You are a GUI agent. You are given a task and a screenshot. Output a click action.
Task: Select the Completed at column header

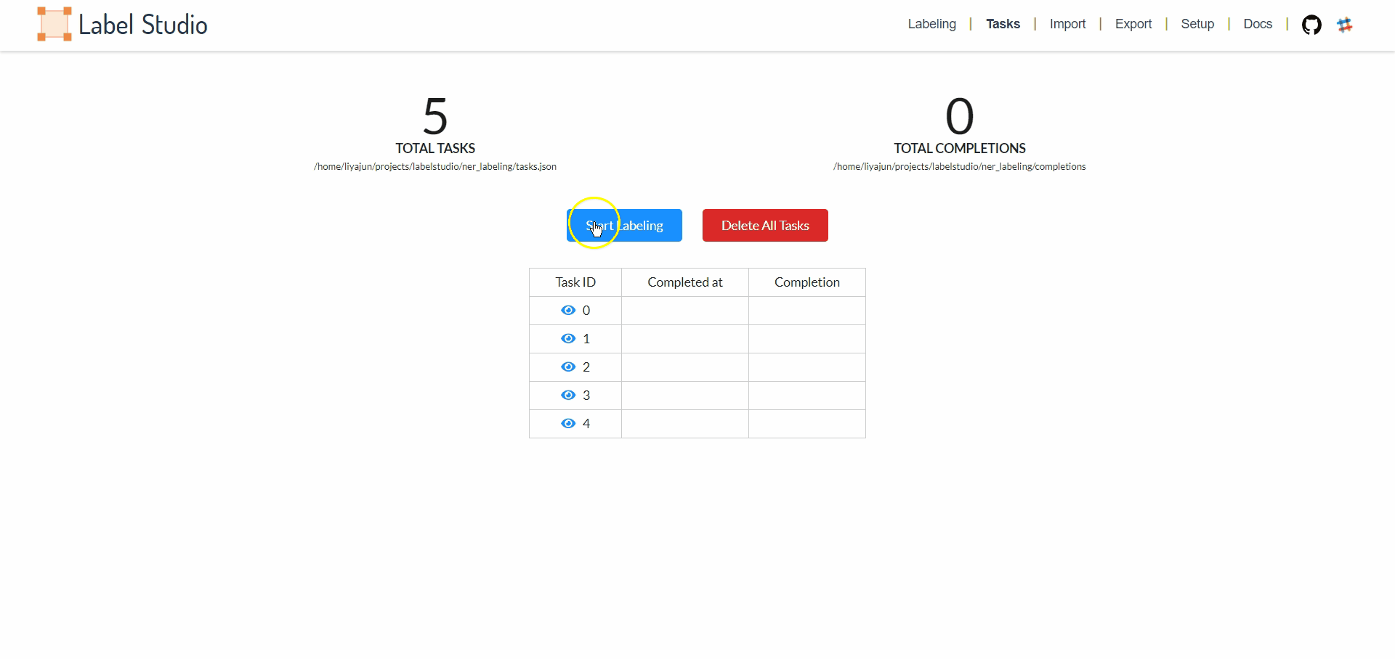pyautogui.click(x=685, y=282)
